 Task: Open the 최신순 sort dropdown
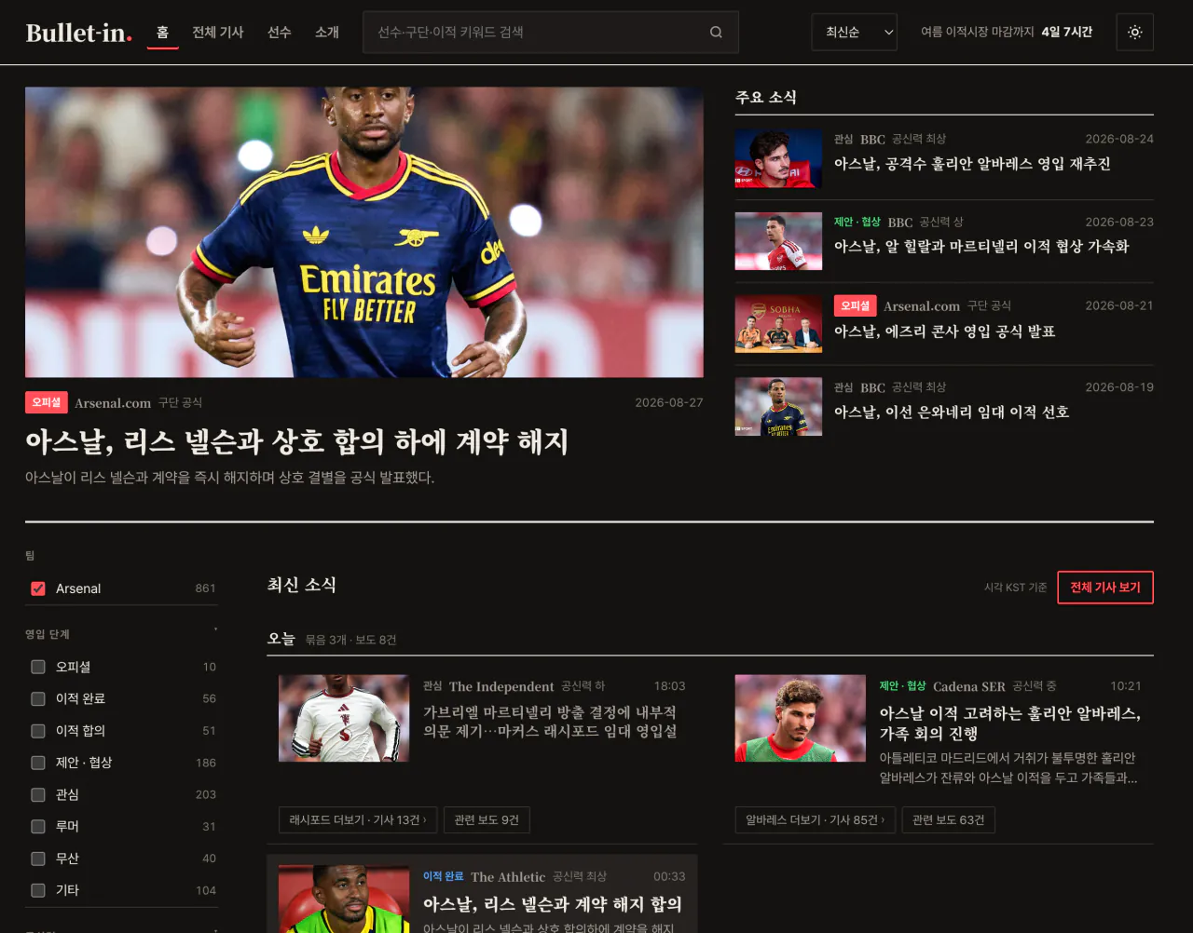(855, 33)
